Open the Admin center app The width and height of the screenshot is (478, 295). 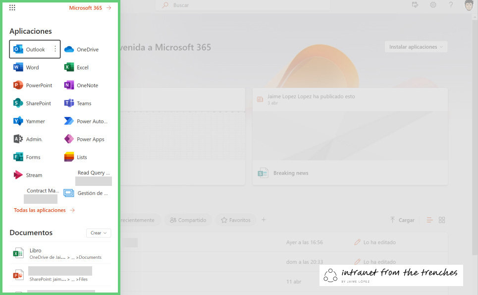coord(28,139)
